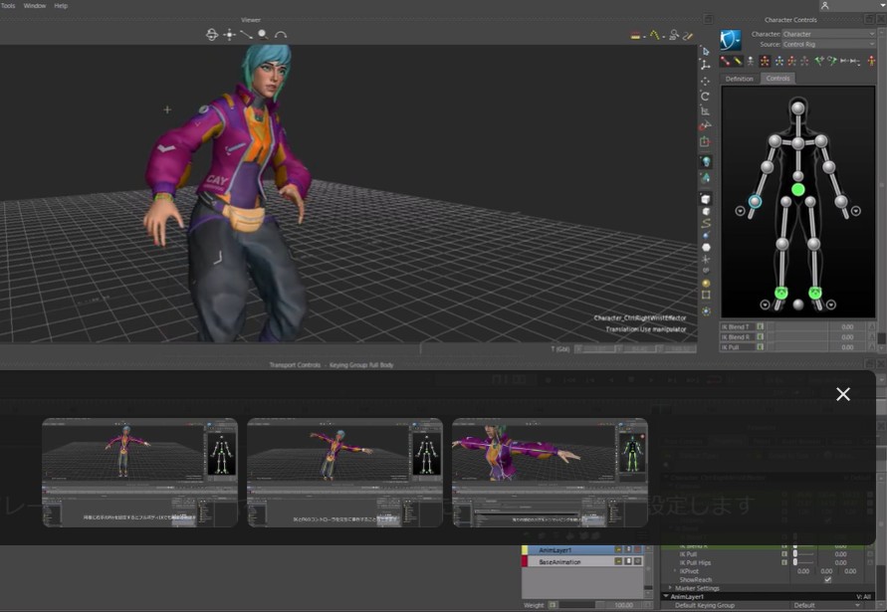Click the user account icon at top right
The width and height of the screenshot is (887, 612).
[824, 6]
